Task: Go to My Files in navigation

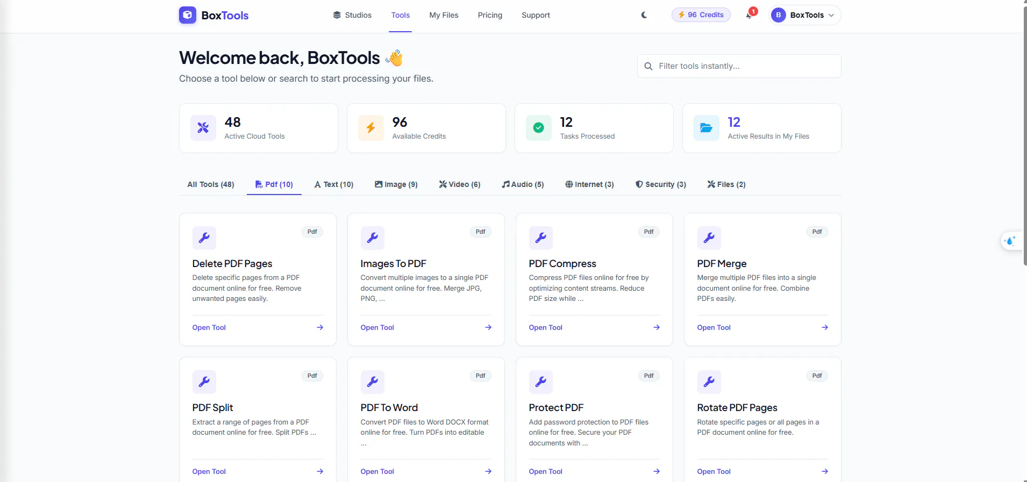Action: (444, 15)
